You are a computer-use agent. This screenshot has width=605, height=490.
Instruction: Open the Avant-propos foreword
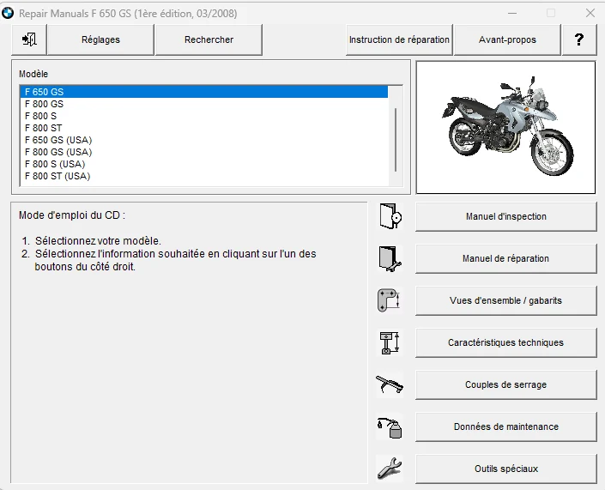pos(507,39)
